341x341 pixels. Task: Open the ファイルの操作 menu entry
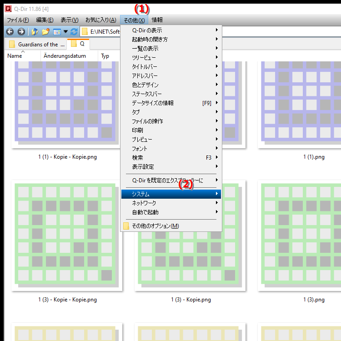(x=171, y=121)
